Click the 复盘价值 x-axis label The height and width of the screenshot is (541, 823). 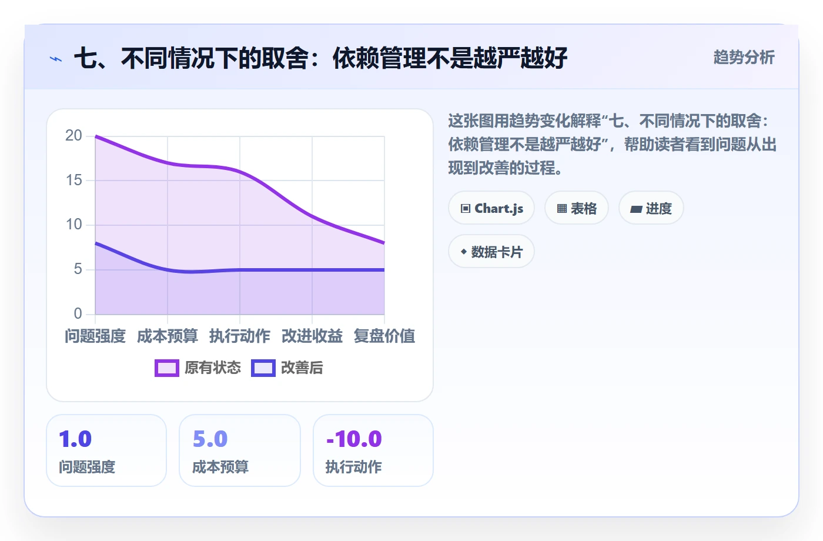click(384, 336)
